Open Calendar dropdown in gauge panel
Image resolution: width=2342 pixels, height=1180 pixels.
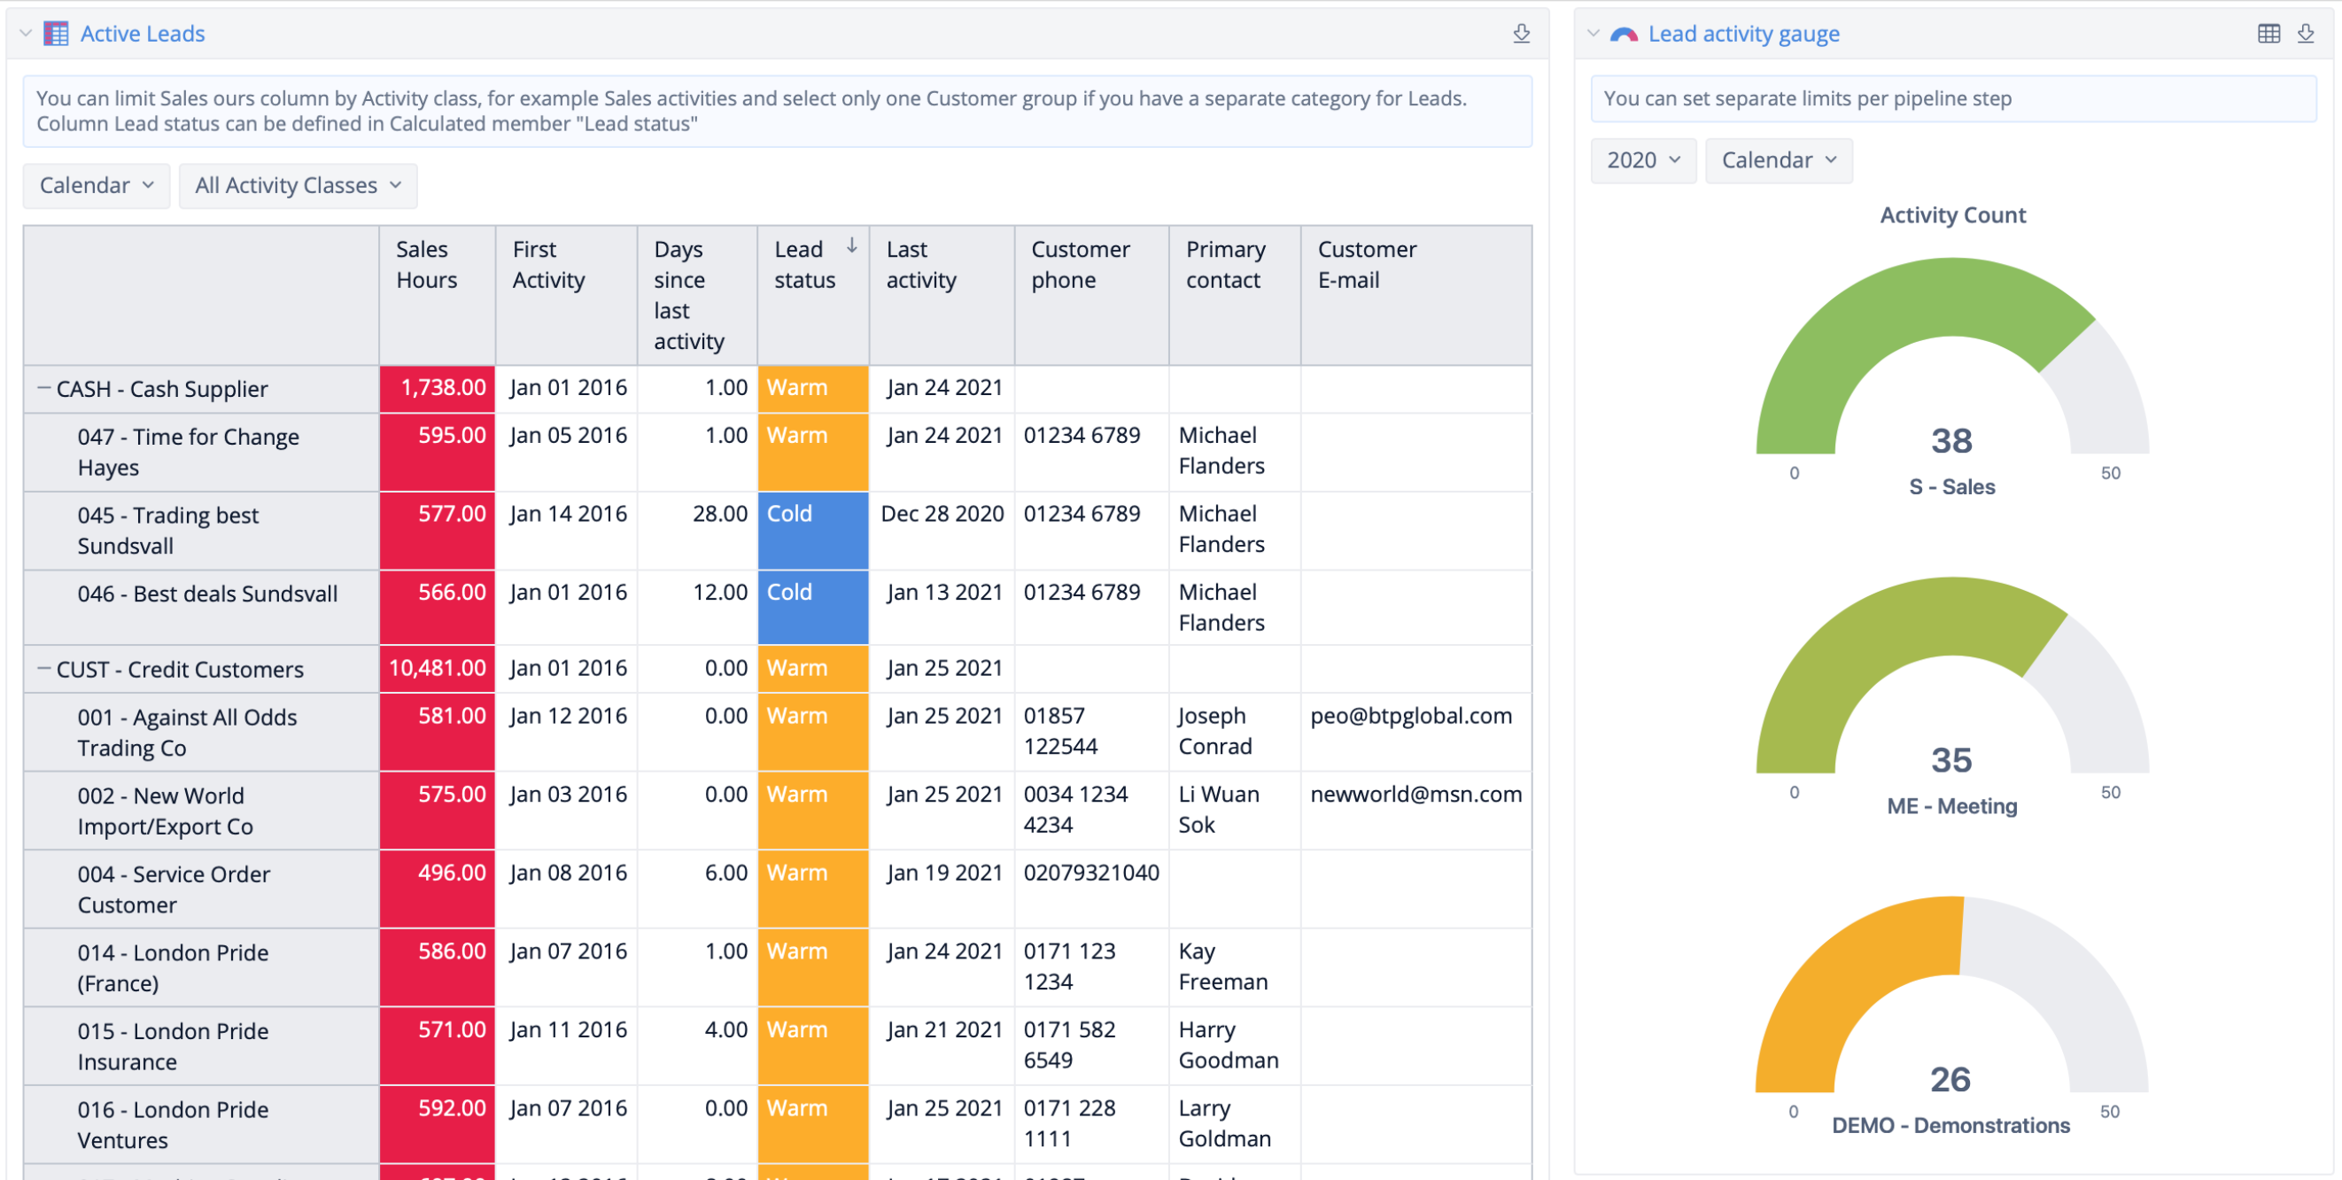1778,160
